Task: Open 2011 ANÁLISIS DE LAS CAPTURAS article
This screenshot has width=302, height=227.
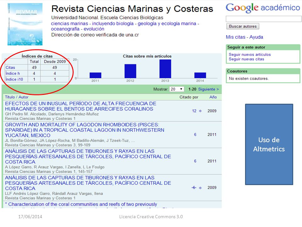Action: [88, 157]
